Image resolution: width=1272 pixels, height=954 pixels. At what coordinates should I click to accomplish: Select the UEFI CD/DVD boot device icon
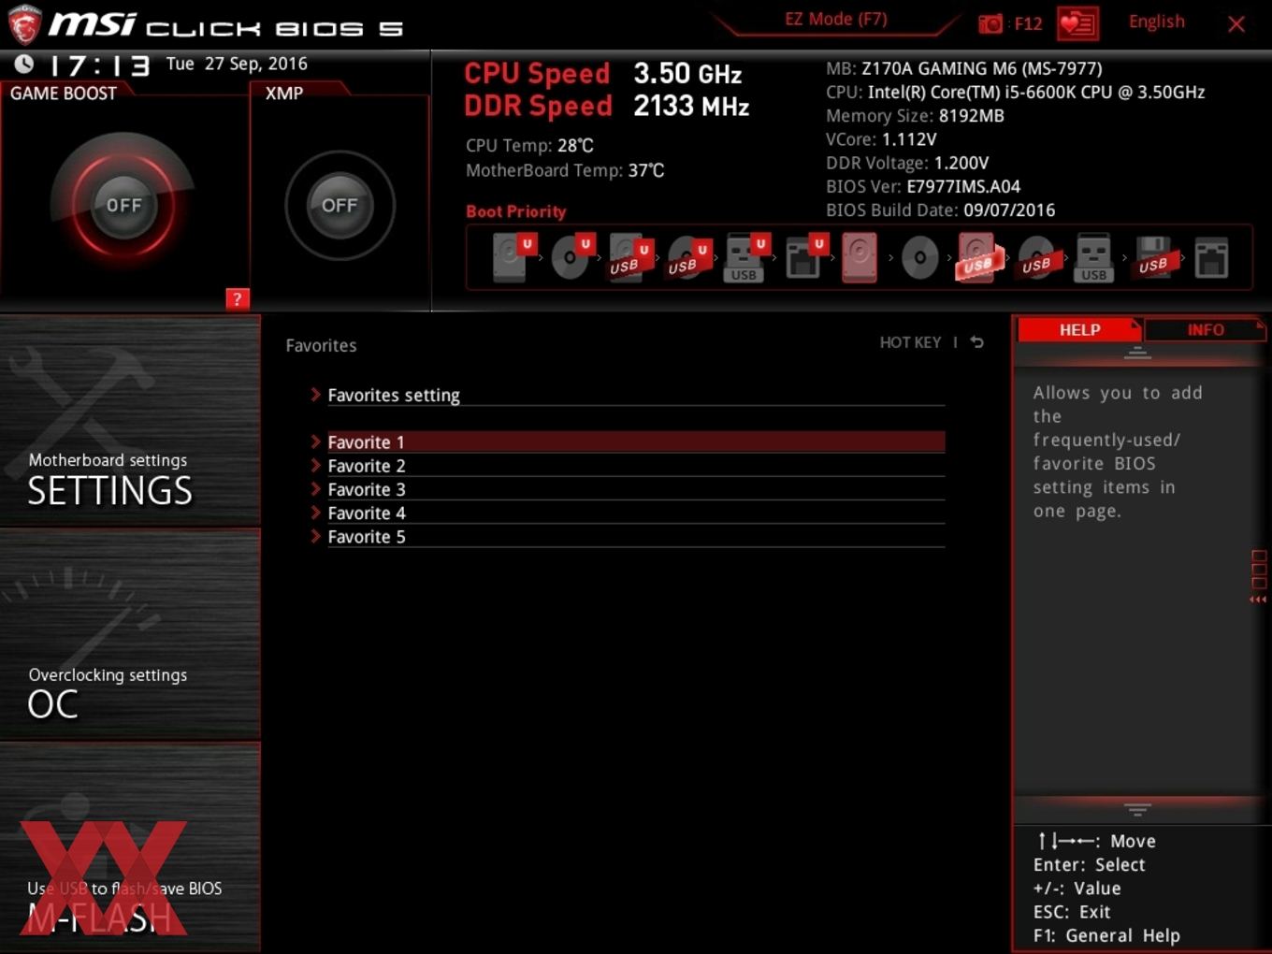tap(571, 257)
